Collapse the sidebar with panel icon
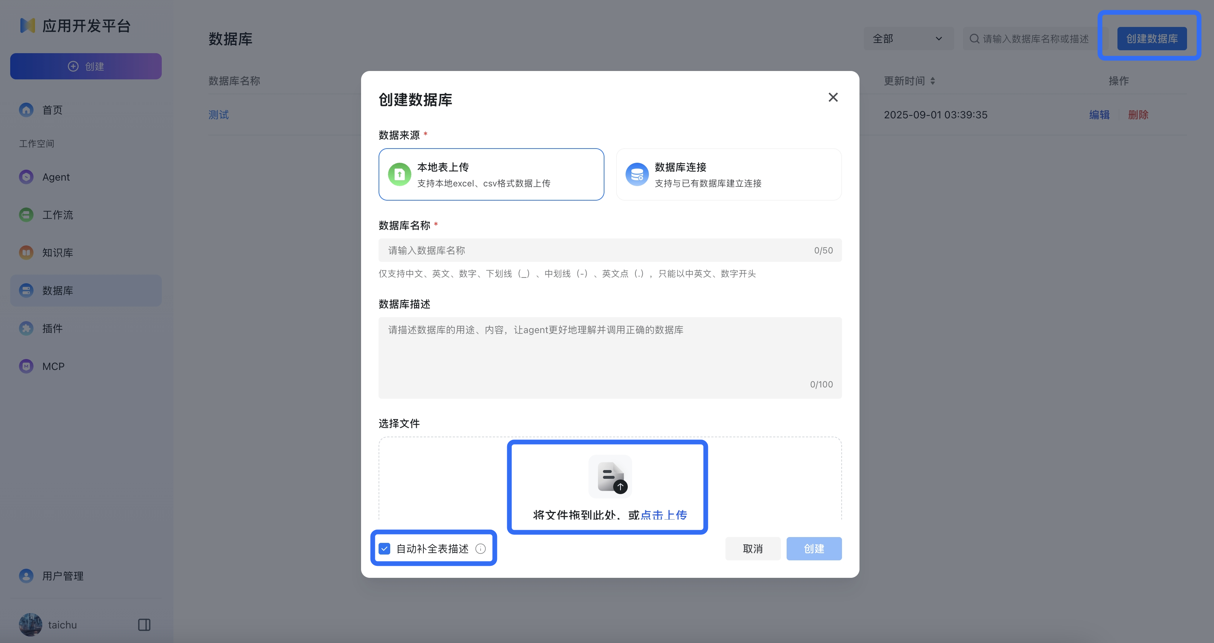The height and width of the screenshot is (643, 1214). coord(144,624)
